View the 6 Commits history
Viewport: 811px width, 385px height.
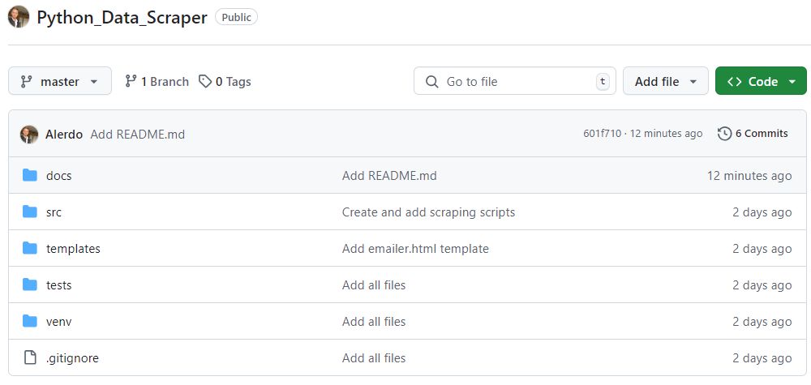(753, 134)
